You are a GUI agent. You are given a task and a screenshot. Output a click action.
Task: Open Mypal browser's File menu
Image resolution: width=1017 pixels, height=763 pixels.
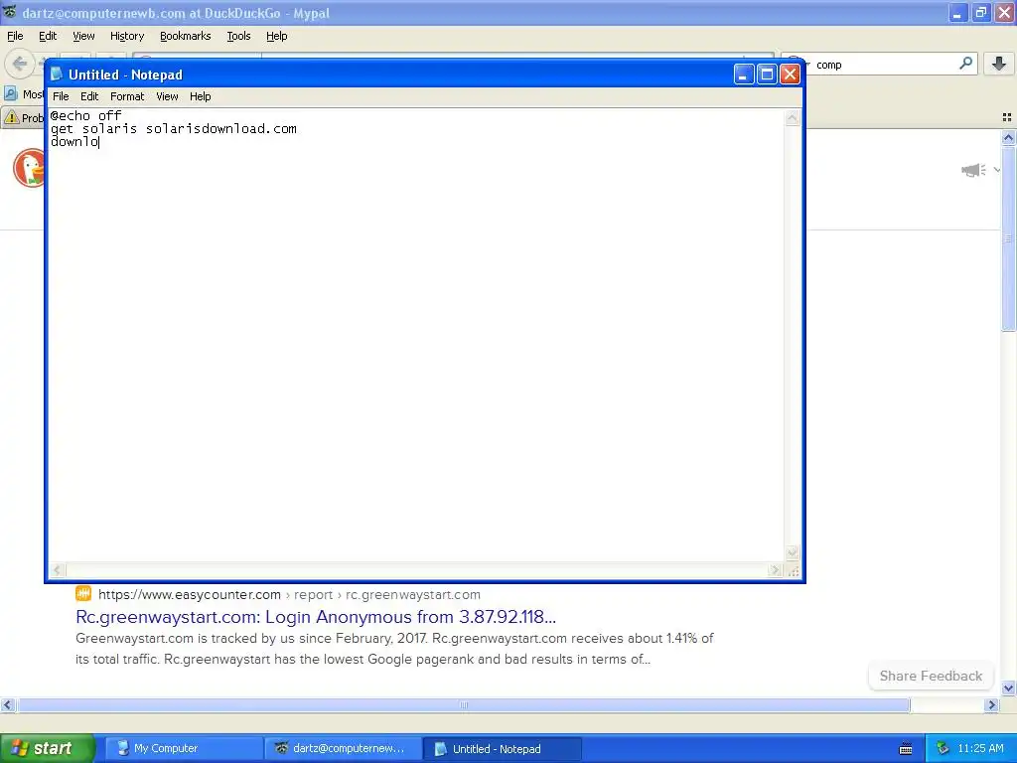(x=15, y=36)
